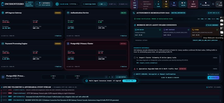The image size is (224, 103).
Task: Click the Payment Processing Engine card icon
Action: 3,44
